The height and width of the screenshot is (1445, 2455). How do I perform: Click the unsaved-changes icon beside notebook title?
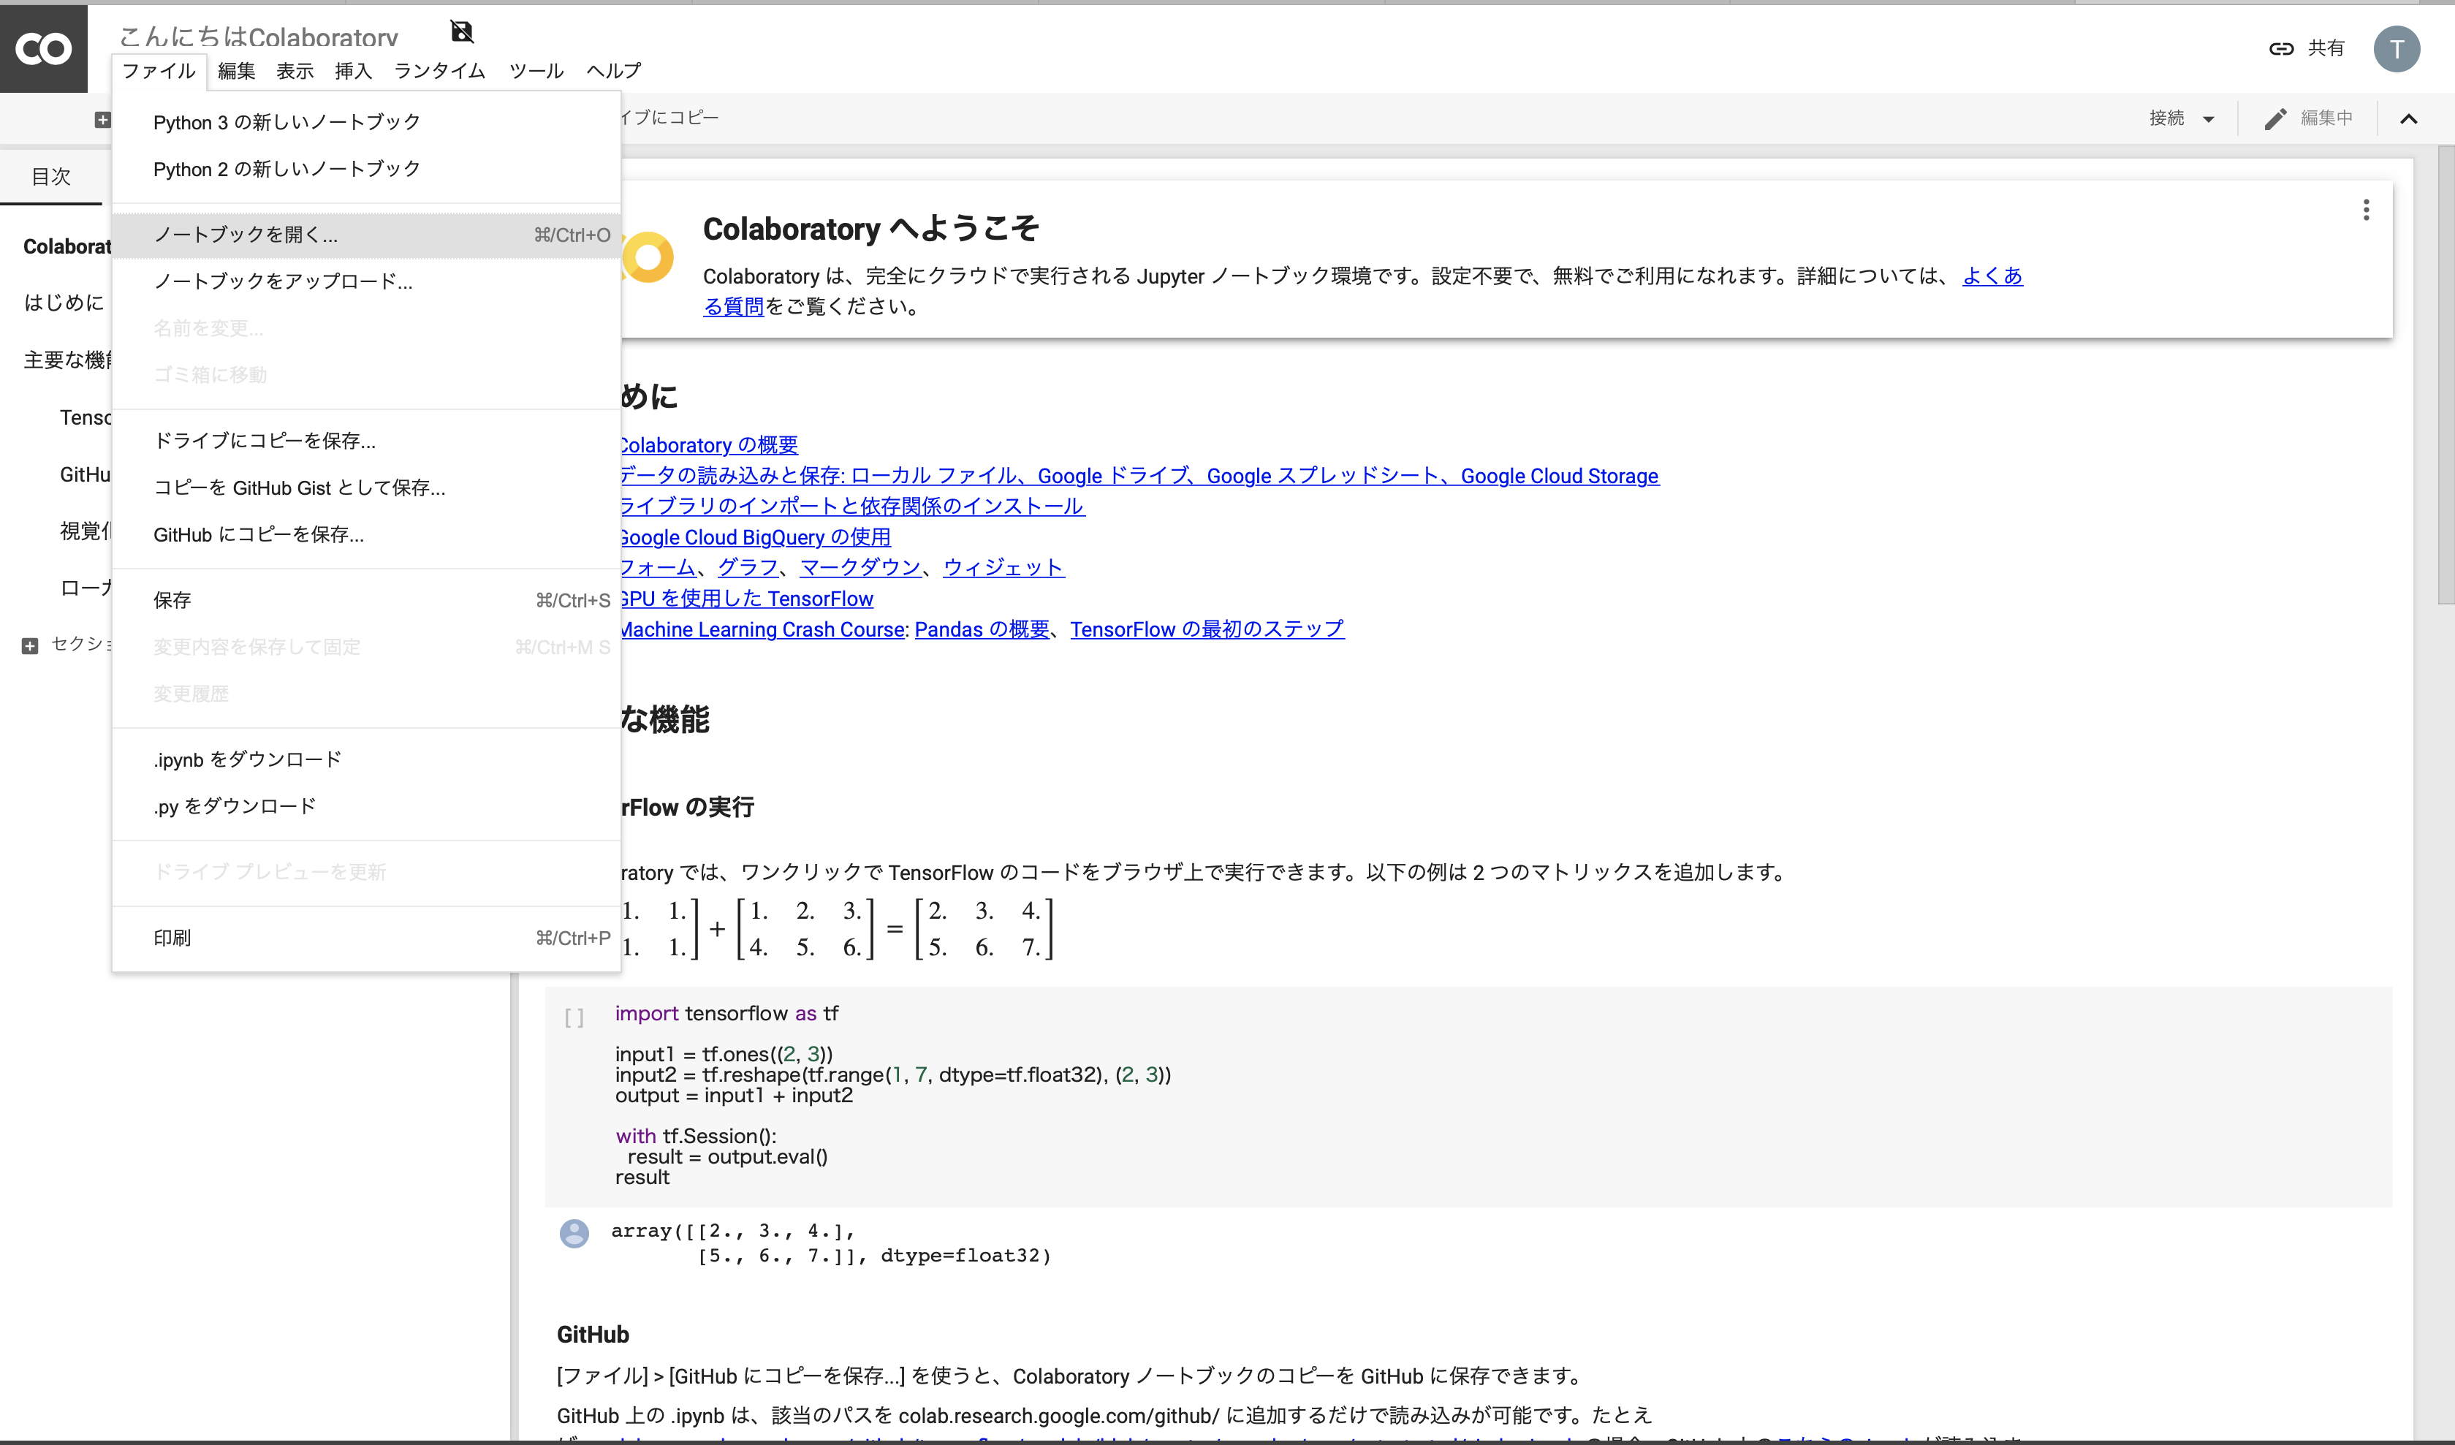tap(462, 32)
